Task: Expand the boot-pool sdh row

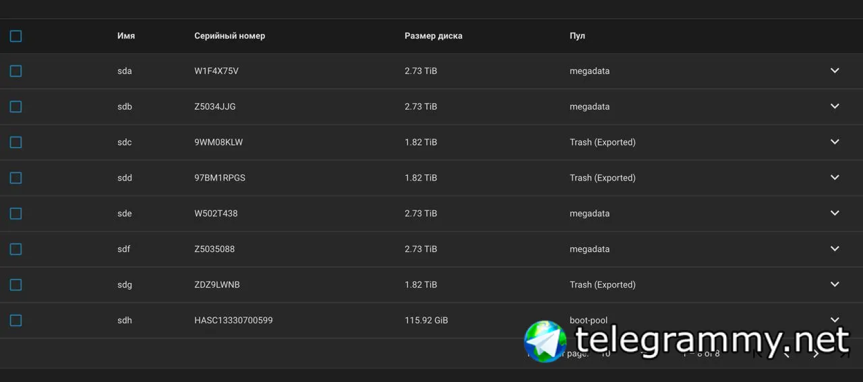Action: (x=835, y=320)
